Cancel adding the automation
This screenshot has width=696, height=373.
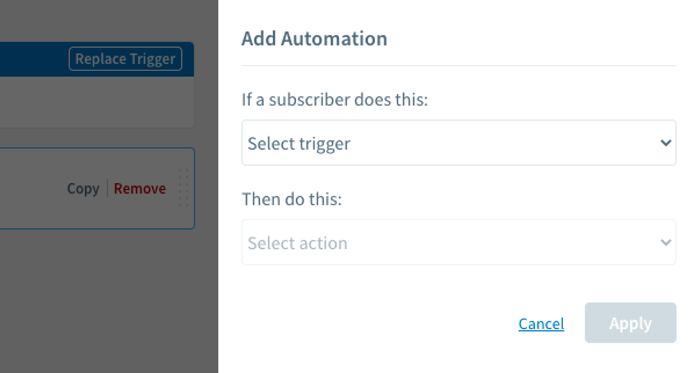[541, 323]
